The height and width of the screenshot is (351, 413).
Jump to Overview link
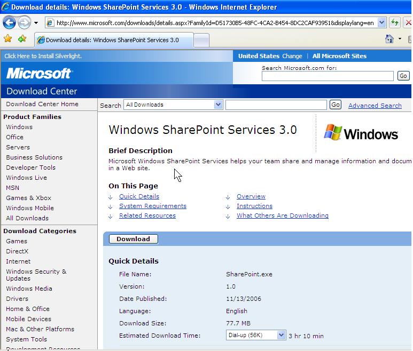[251, 196]
